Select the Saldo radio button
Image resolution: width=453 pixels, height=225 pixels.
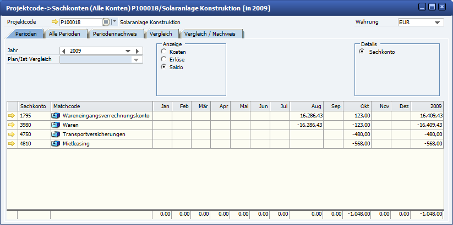point(164,67)
